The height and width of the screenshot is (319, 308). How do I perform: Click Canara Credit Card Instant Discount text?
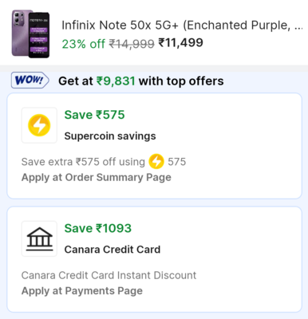point(109,275)
